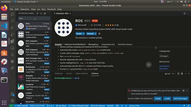Open extensions view more actions menu
Viewport: 191px width, 107px height.
(x=48, y=13)
